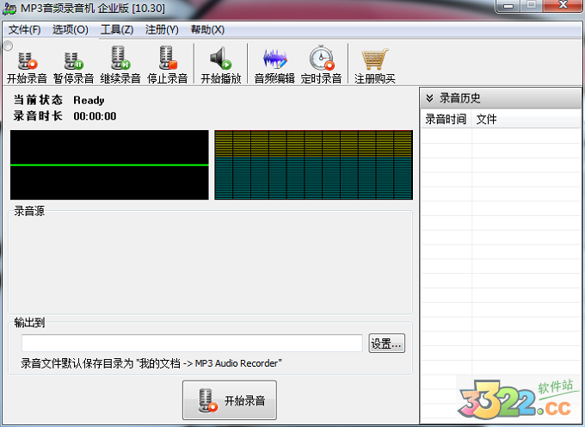This screenshot has width=585, height=427.
Task: Close the MP3音频录音机 window
Action: 563,5
